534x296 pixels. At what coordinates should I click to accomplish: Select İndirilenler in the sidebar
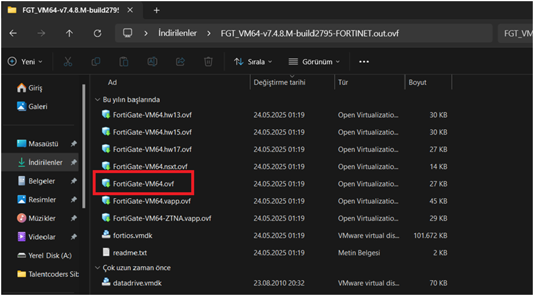40,162
